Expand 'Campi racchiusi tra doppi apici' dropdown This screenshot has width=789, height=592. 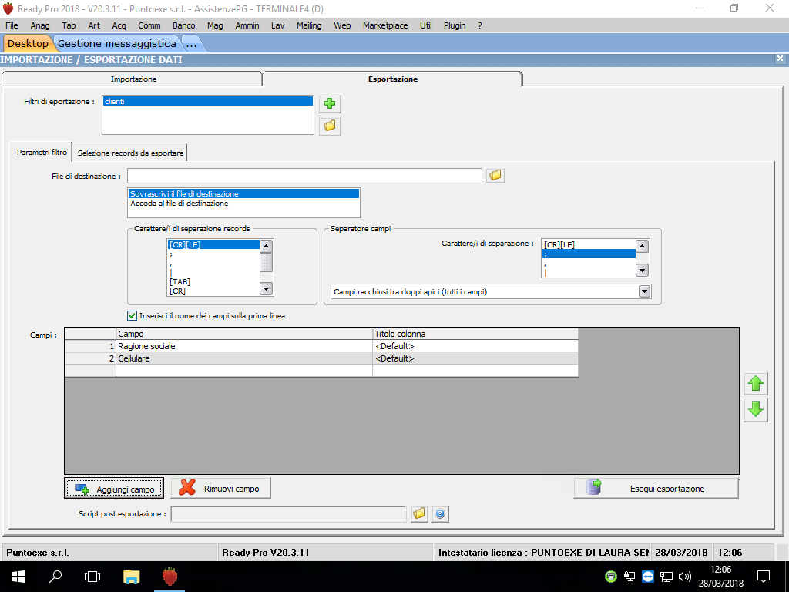[644, 291]
